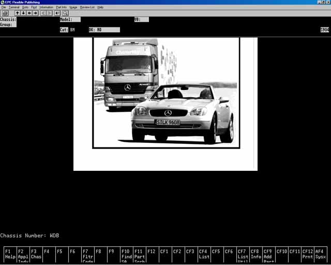
Task: Click the CF6 function key cell
Action: click(x=230, y=255)
